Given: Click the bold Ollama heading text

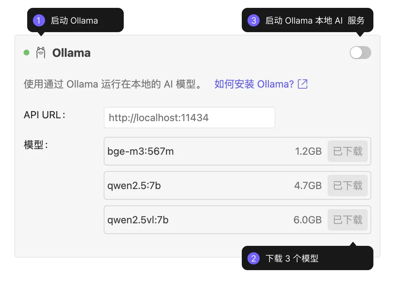Looking at the screenshot, I should (x=71, y=53).
